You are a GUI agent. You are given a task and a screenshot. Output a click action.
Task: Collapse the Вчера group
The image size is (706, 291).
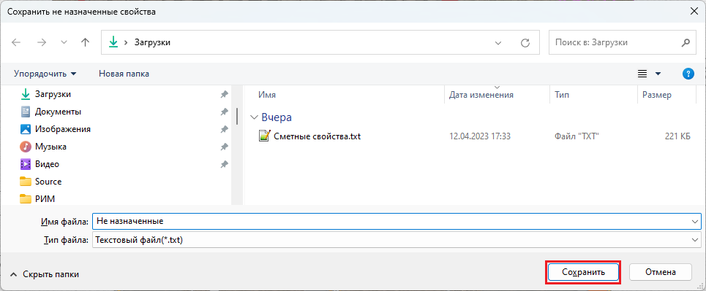click(253, 117)
